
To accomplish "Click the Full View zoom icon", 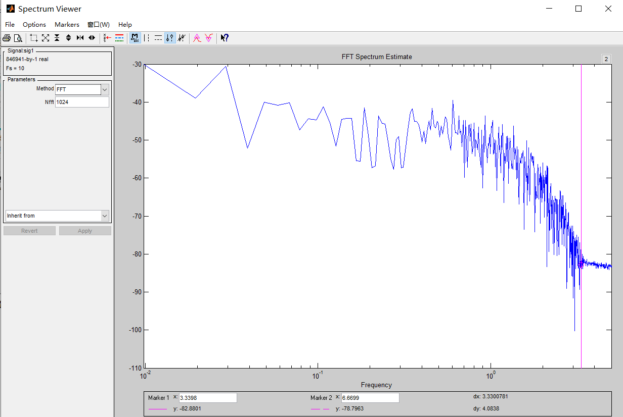I will point(46,38).
